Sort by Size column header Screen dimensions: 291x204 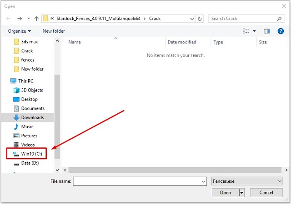[x=263, y=42]
